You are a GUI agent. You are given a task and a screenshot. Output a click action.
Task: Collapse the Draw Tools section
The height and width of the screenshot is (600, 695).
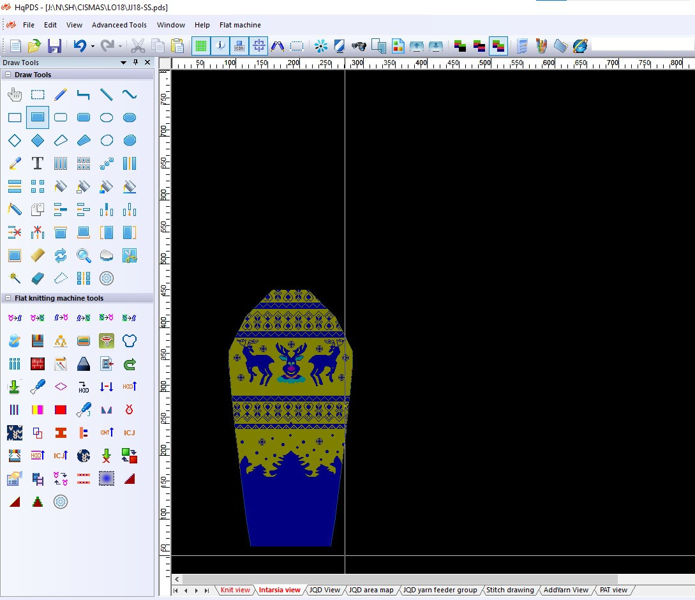[x=8, y=75]
